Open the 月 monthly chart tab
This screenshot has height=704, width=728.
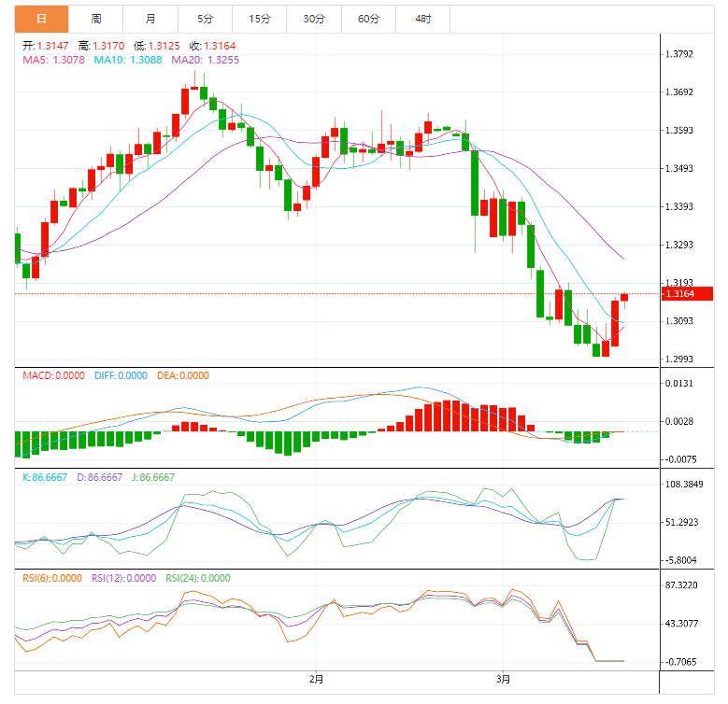pos(151,19)
